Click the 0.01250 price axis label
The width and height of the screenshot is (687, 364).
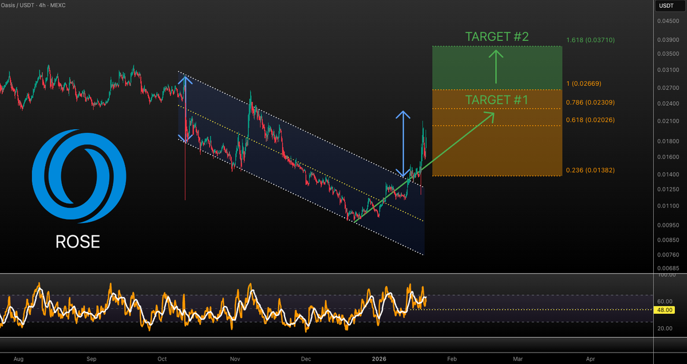[x=667, y=189]
